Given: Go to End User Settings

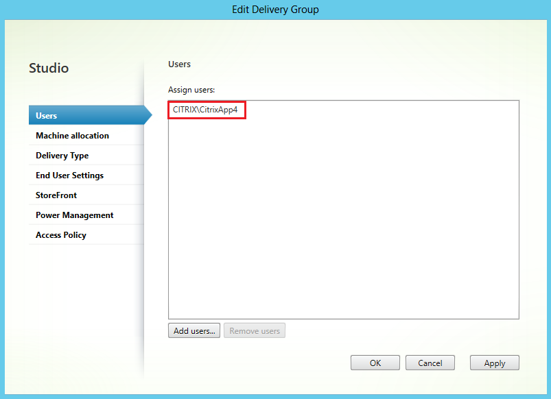Looking at the screenshot, I should point(69,176).
